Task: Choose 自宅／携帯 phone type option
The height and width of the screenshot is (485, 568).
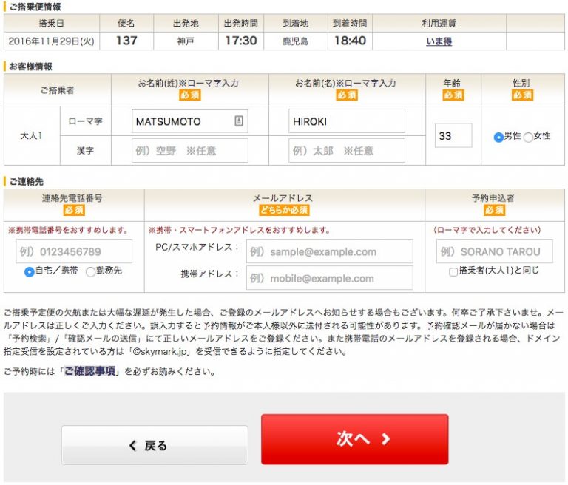Action: [30, 271]
